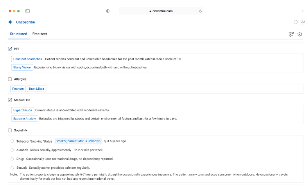Reload the page with refresh icon

coord(200,11)
